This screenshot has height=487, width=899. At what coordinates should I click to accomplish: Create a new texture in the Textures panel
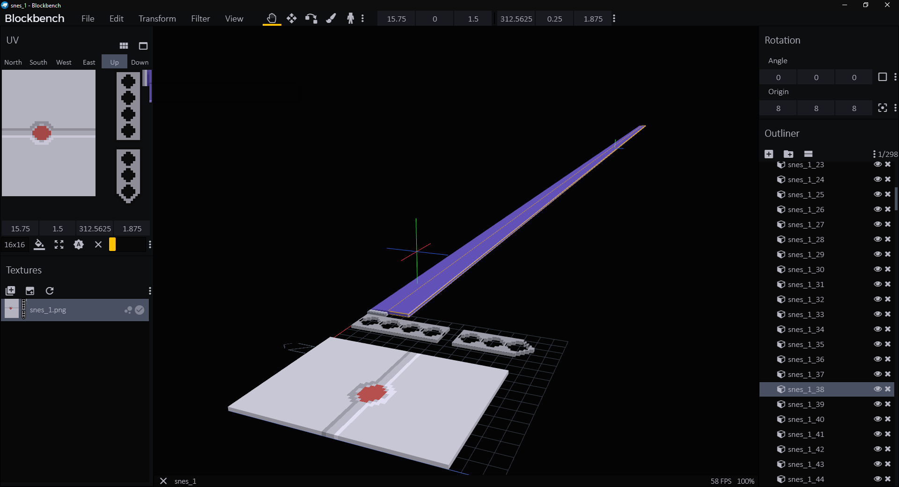[10, 291]
